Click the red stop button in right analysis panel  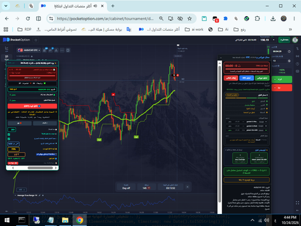231,78
